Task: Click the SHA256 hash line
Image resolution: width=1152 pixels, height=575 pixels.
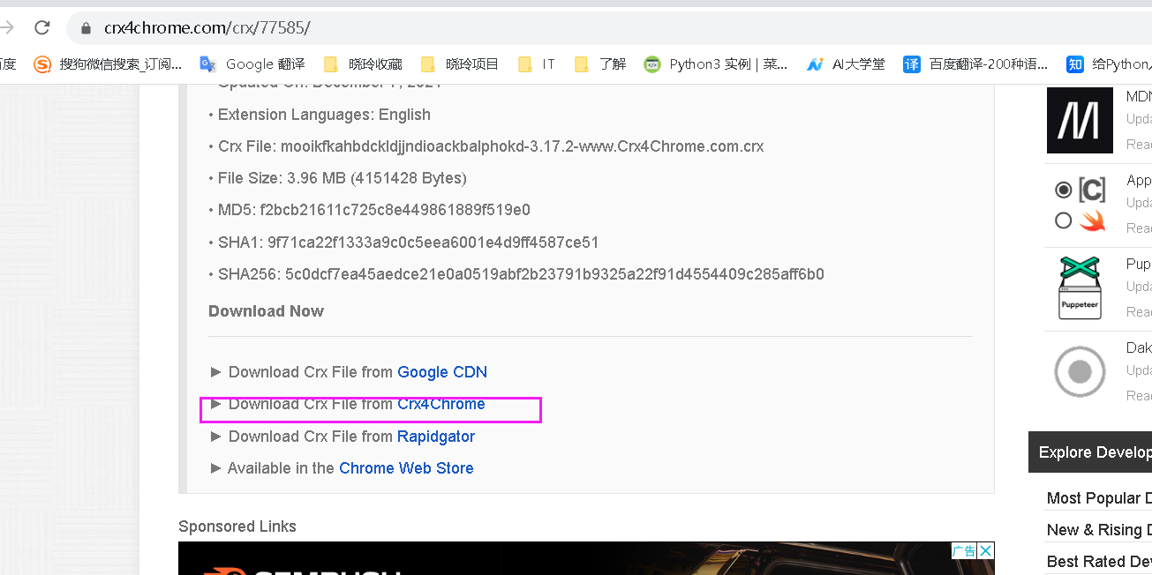Action: (521, 274)
